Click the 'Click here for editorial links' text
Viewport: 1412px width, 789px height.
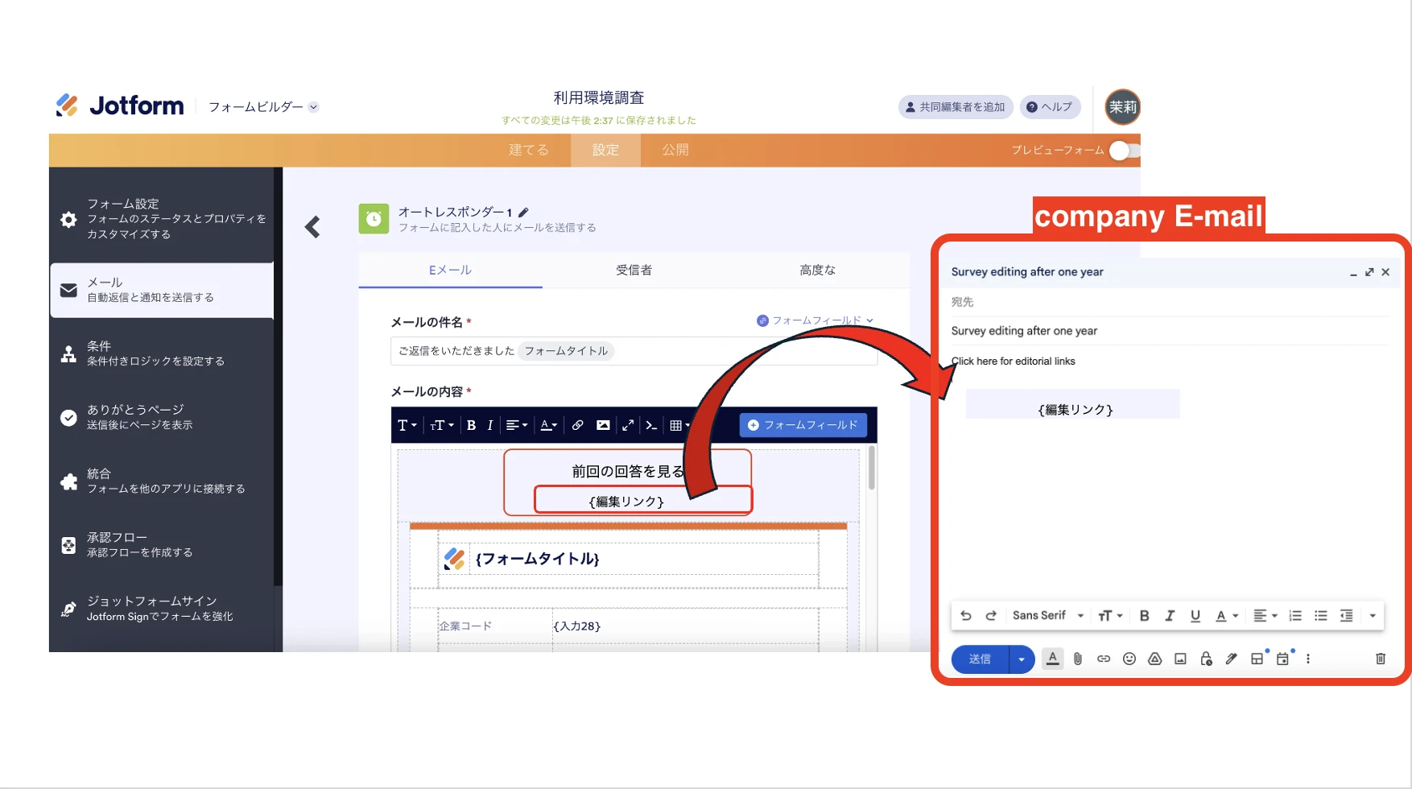(1013, 361)
